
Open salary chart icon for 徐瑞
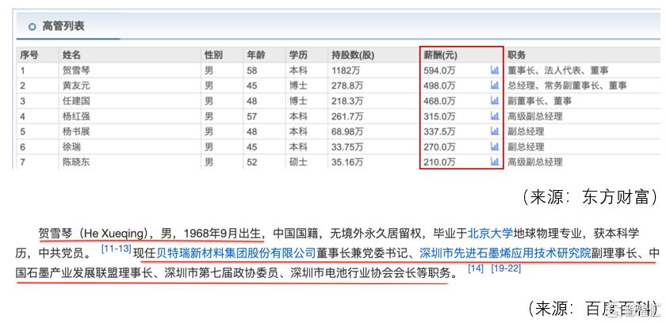(495, 146)
